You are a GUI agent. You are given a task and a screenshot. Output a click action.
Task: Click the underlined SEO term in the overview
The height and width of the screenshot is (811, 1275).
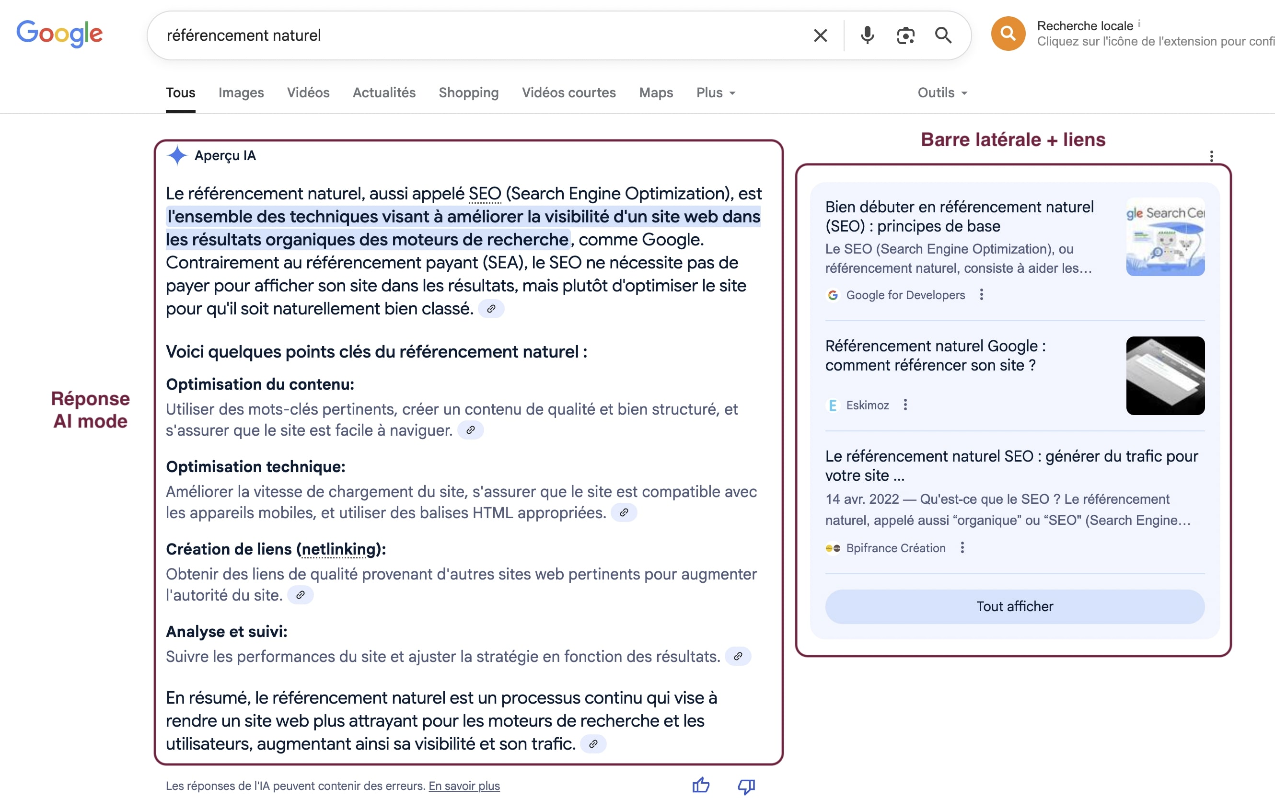(485, 194)
